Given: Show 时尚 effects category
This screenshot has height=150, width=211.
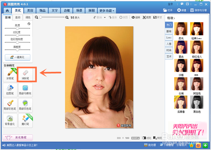Looking at the screenshot, I should point(169,50).
